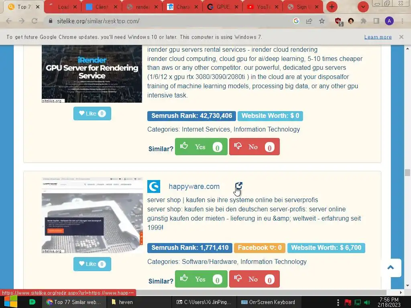Switch to Chrome Top 77 taskbar window
Screen dimensions: 411x308
click(x=74, y=302)
